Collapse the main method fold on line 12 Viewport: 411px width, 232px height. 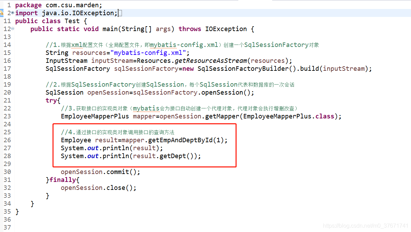pyautogui.click(x=12, y=29)
